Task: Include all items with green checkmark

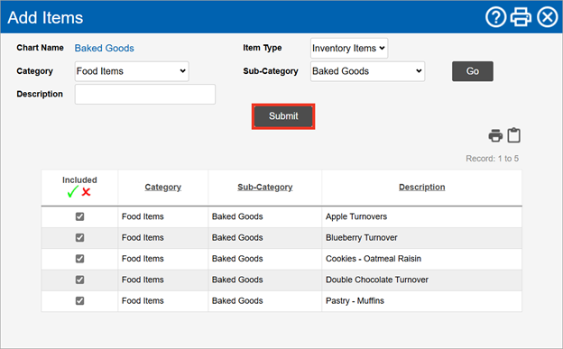Action: coord(72,192)
